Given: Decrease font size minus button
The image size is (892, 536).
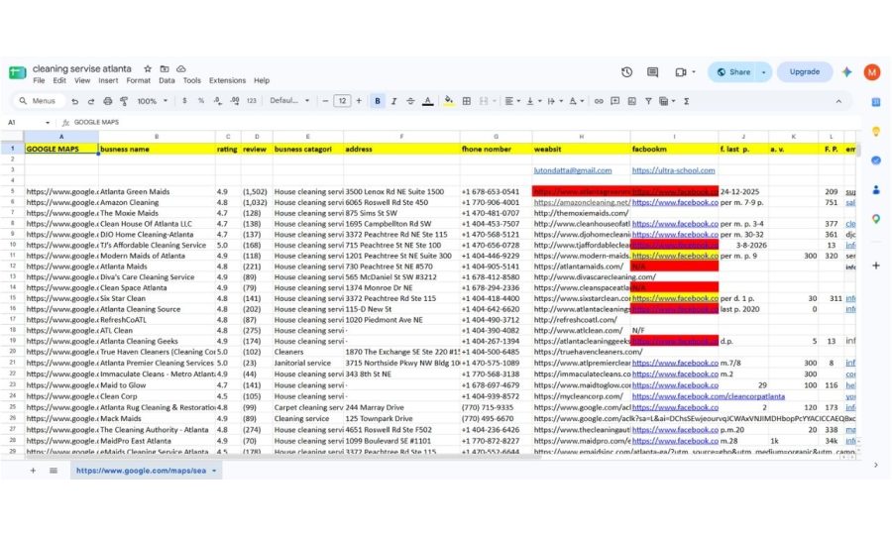Looking at the screenshot, I should (x=325, y=101).
